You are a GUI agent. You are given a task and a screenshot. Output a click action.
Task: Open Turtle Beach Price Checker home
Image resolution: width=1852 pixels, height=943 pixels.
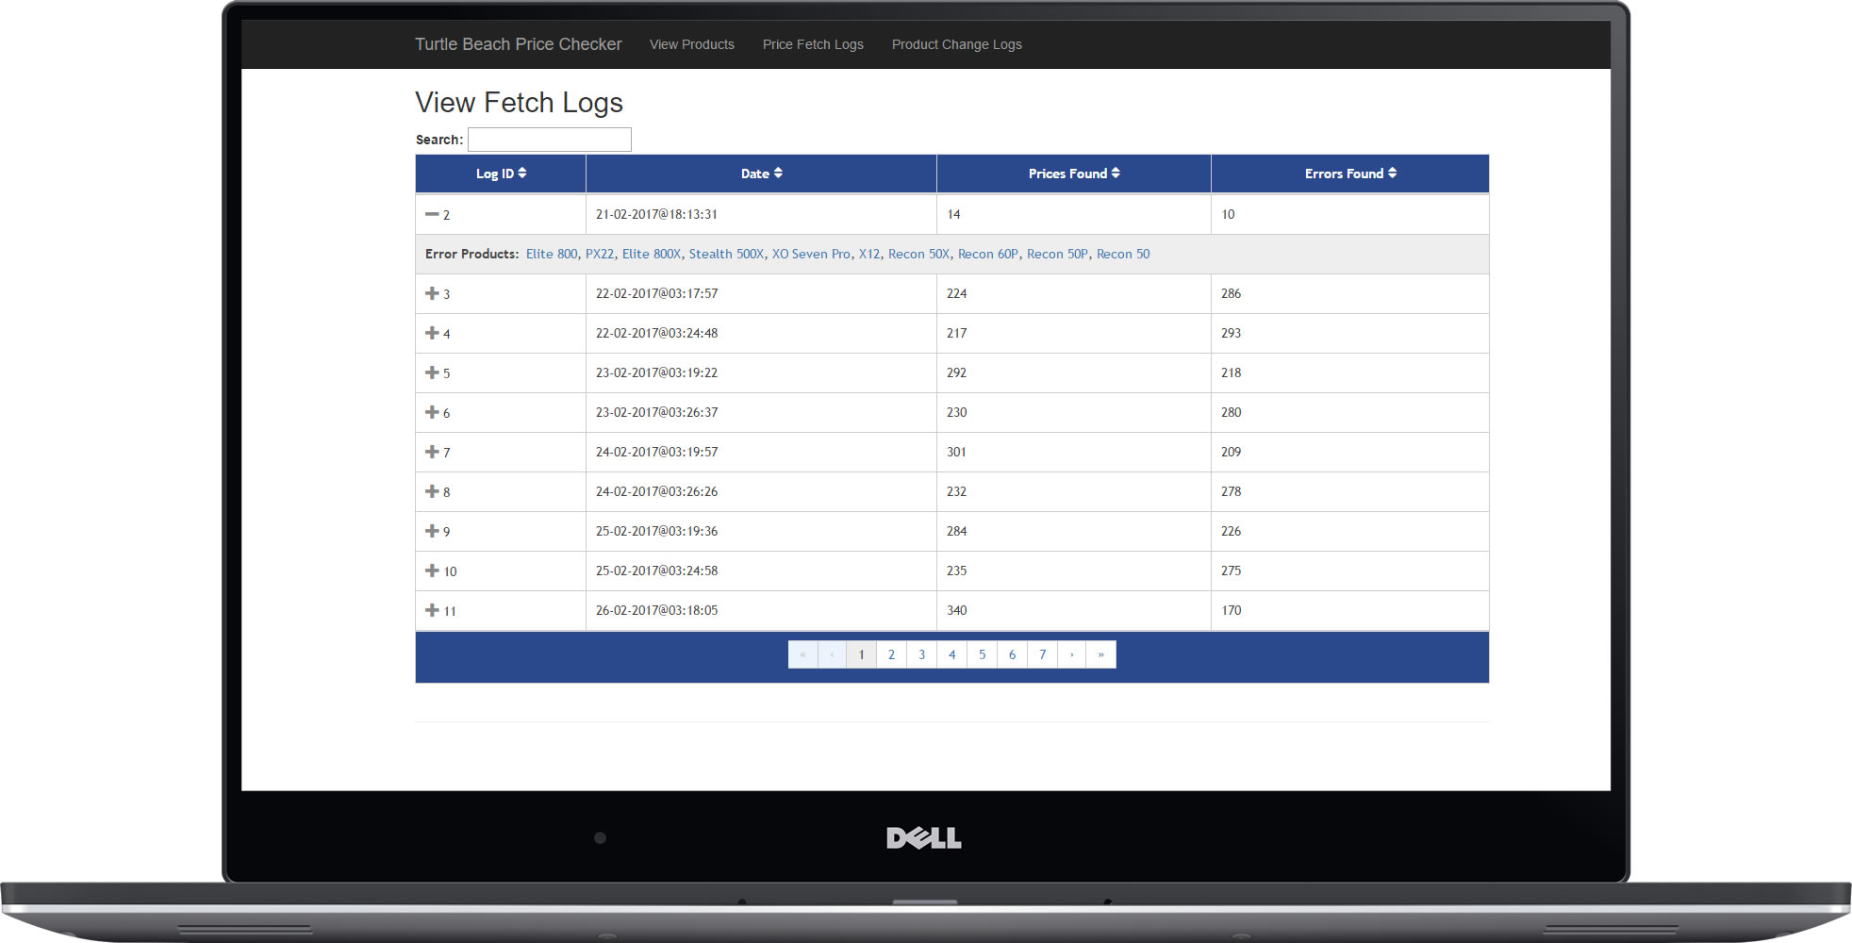[519, 44]
